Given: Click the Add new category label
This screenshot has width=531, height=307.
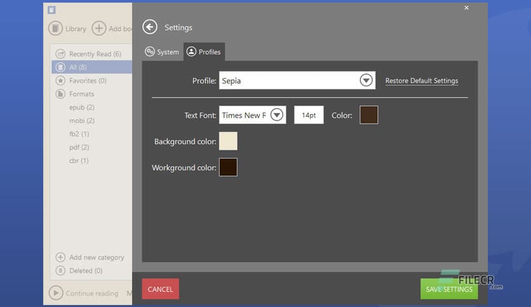Looking at the screenshot, I should (x=97, y=258).
